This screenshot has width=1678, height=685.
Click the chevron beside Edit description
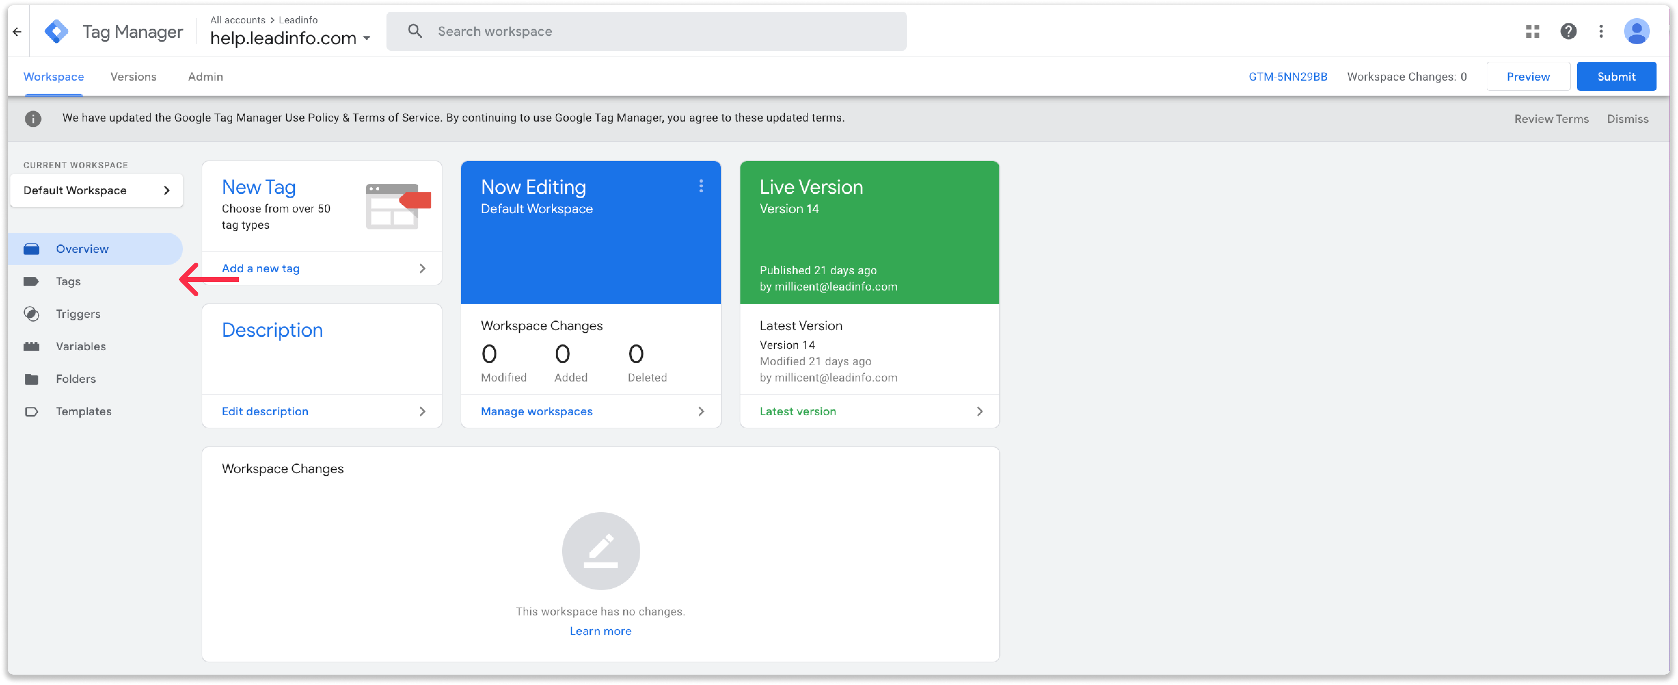pyautogui.click(x=422, y=412)
